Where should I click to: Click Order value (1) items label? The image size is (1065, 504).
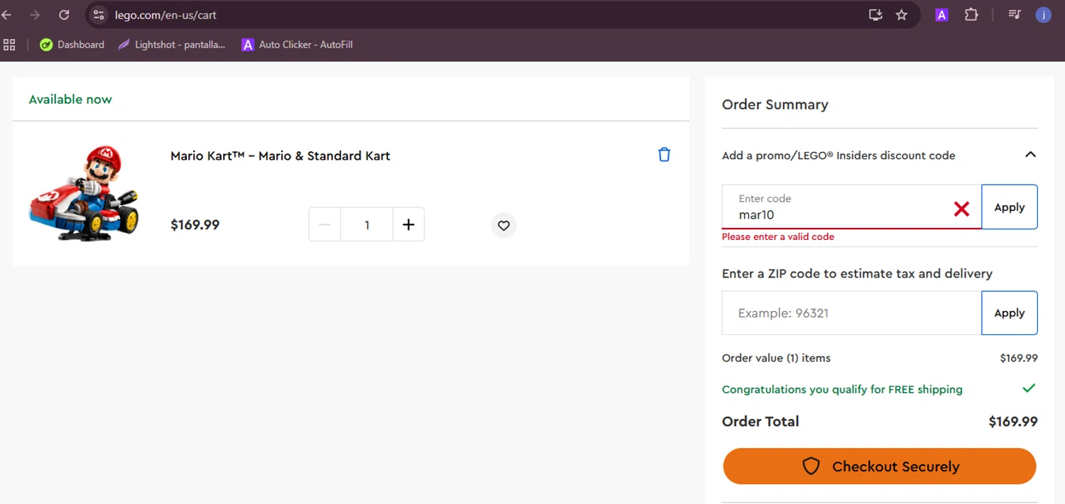tap(776, 358)
